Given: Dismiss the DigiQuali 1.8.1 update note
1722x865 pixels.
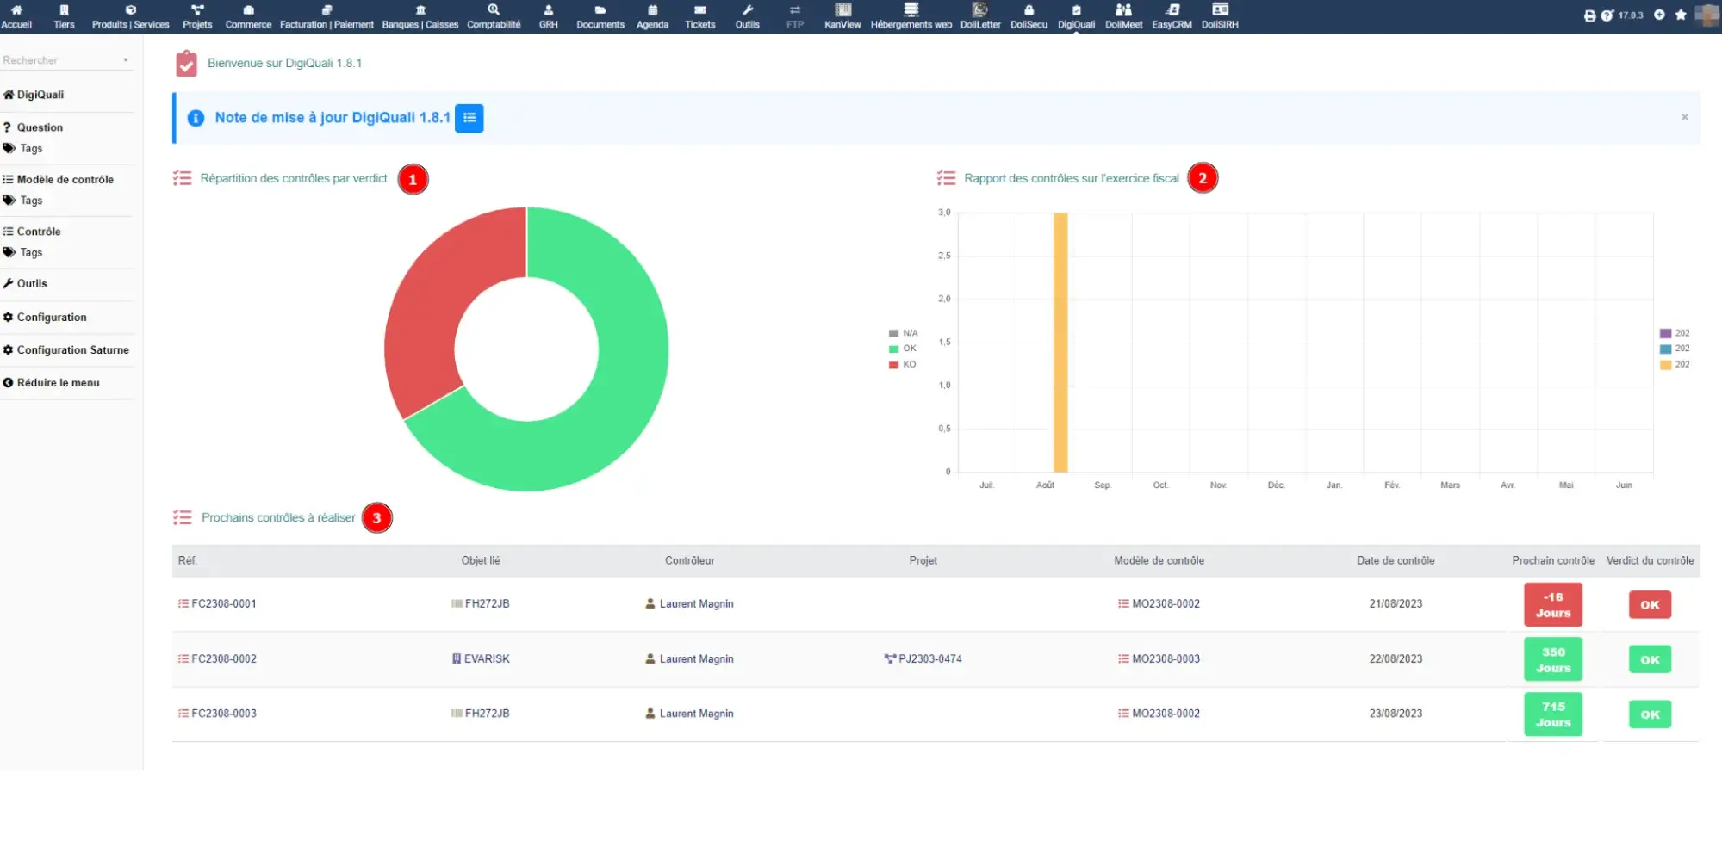Looking at the screenshot, I should pos(1684,116).
